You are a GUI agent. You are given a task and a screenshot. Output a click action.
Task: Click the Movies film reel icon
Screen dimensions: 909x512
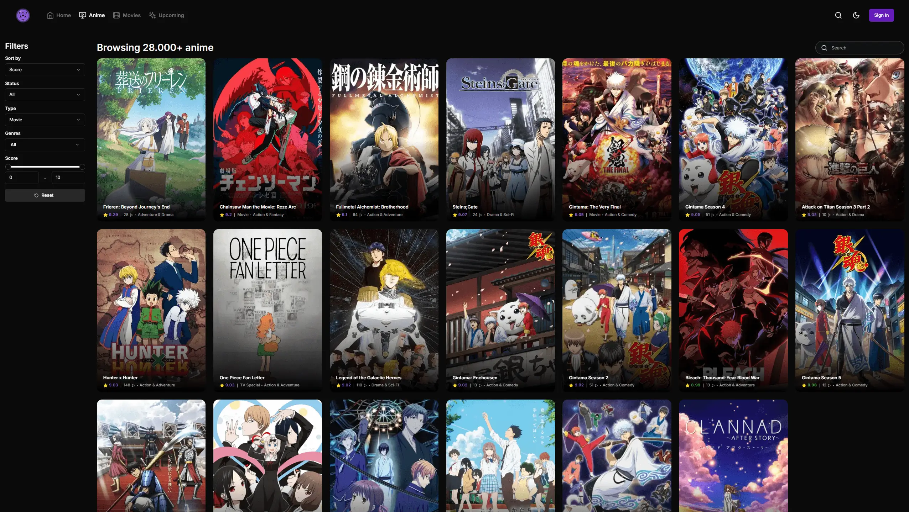[116, 15]
